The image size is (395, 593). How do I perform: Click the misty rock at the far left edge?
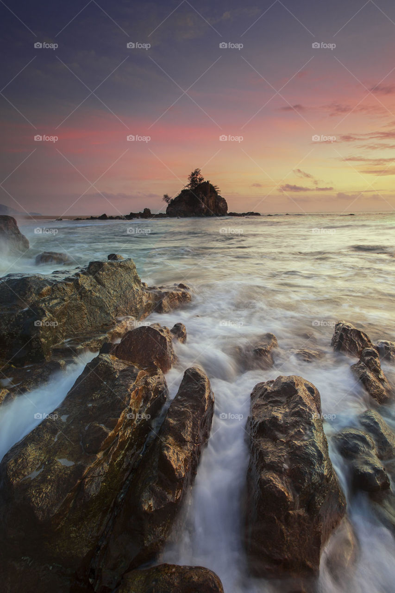point(12,234)
